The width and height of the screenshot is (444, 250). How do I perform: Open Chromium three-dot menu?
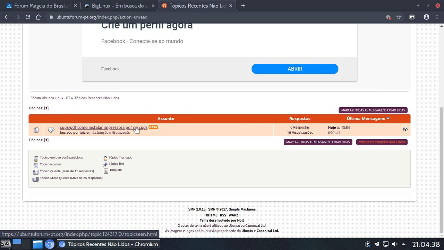click(x=437, y=17)
